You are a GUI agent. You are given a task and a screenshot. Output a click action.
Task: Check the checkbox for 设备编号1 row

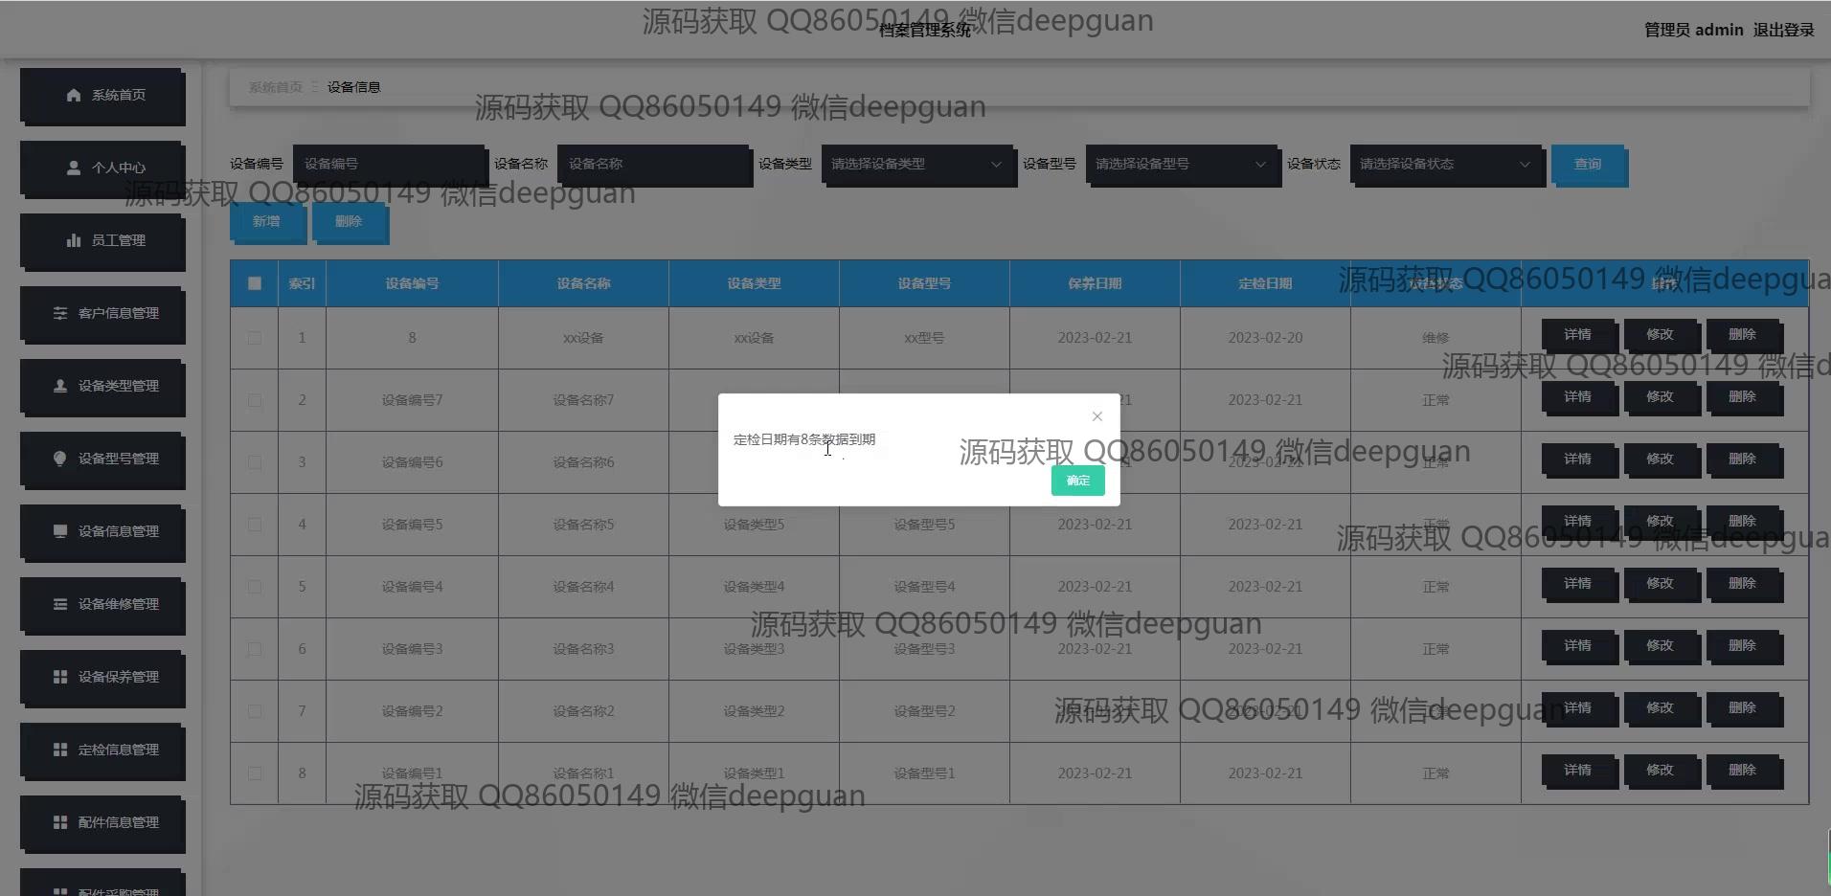[255, 773]
